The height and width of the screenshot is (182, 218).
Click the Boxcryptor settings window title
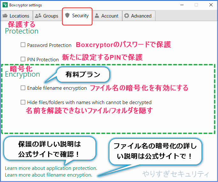tap(26, 5)
